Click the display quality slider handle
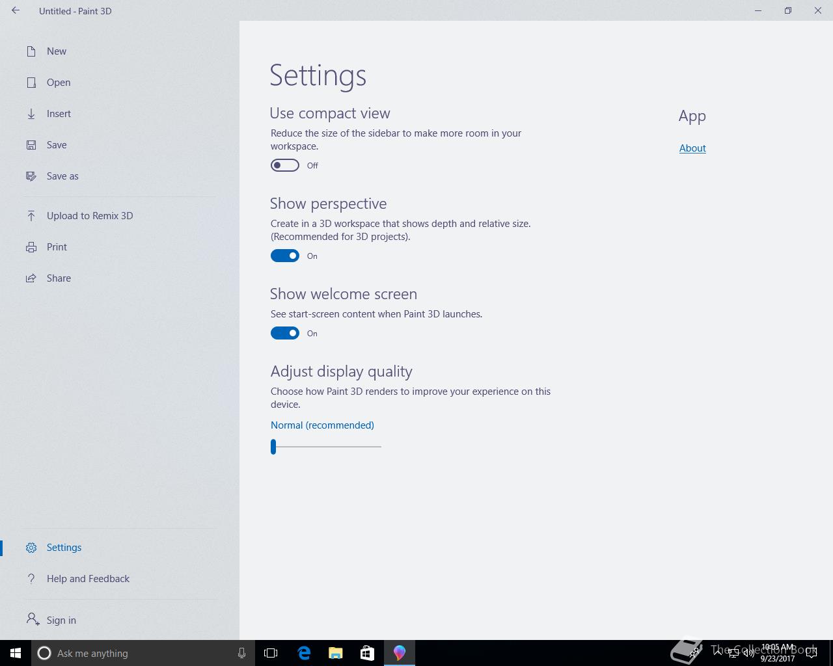 [273, 447]
